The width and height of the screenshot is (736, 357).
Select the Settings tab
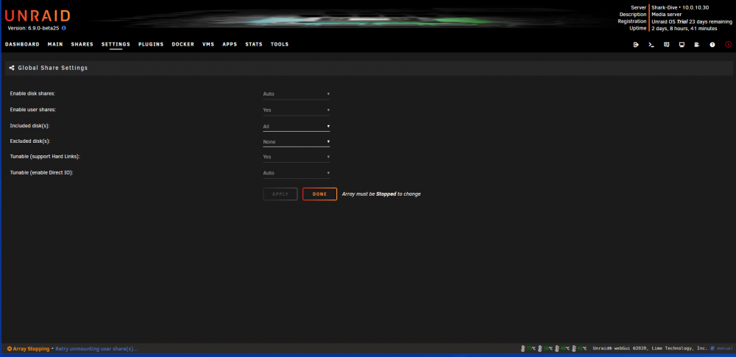click(116, 44)
